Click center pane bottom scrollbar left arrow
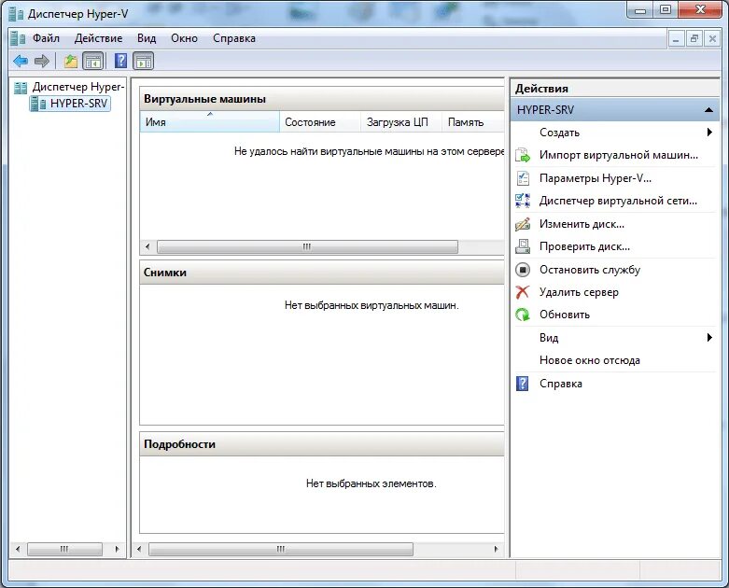 [139, 549]
